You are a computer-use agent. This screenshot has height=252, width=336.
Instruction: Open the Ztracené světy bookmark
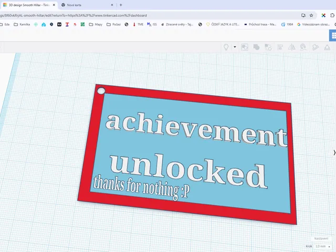177,25
